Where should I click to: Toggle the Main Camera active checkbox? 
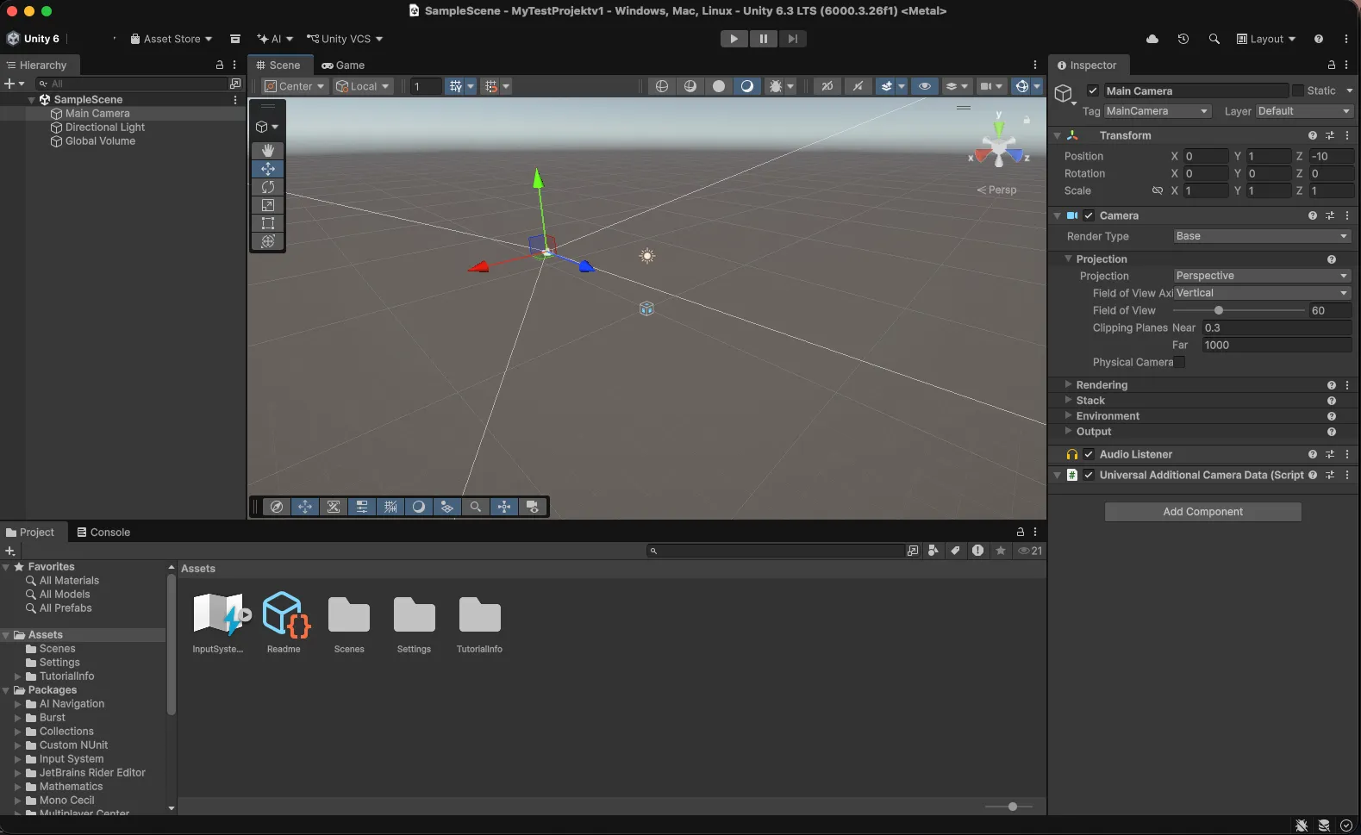pos(1093,90)
